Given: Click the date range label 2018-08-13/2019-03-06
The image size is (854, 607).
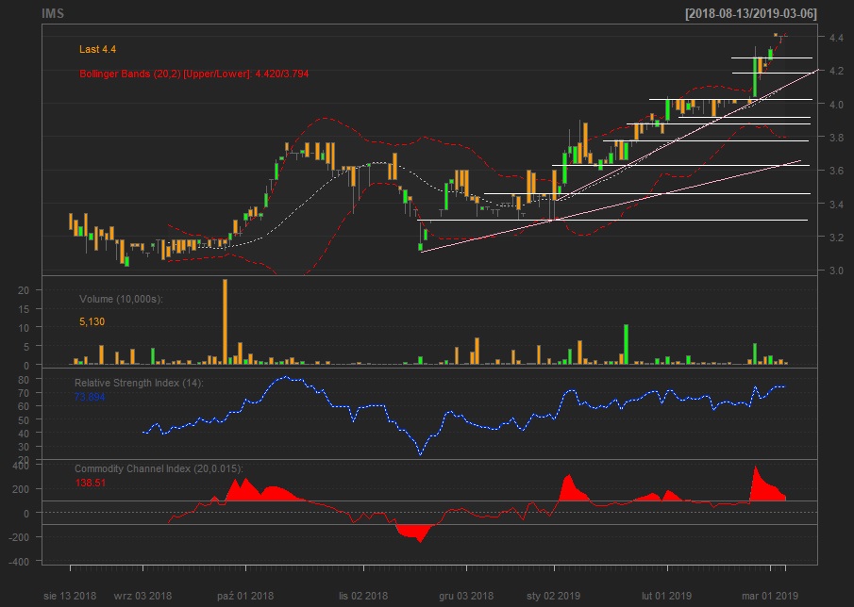Looking at the screenshot, I should [x=751, y=13].
